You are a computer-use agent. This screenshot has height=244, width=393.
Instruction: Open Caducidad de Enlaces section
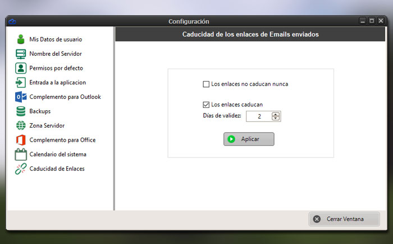[x=57, y=169]
